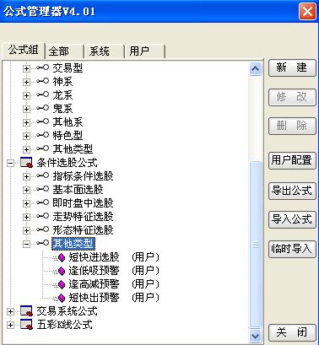Screen dimensions: 319x345
Task: Click the 导出公式 button
Action: [x=292, y=191]
